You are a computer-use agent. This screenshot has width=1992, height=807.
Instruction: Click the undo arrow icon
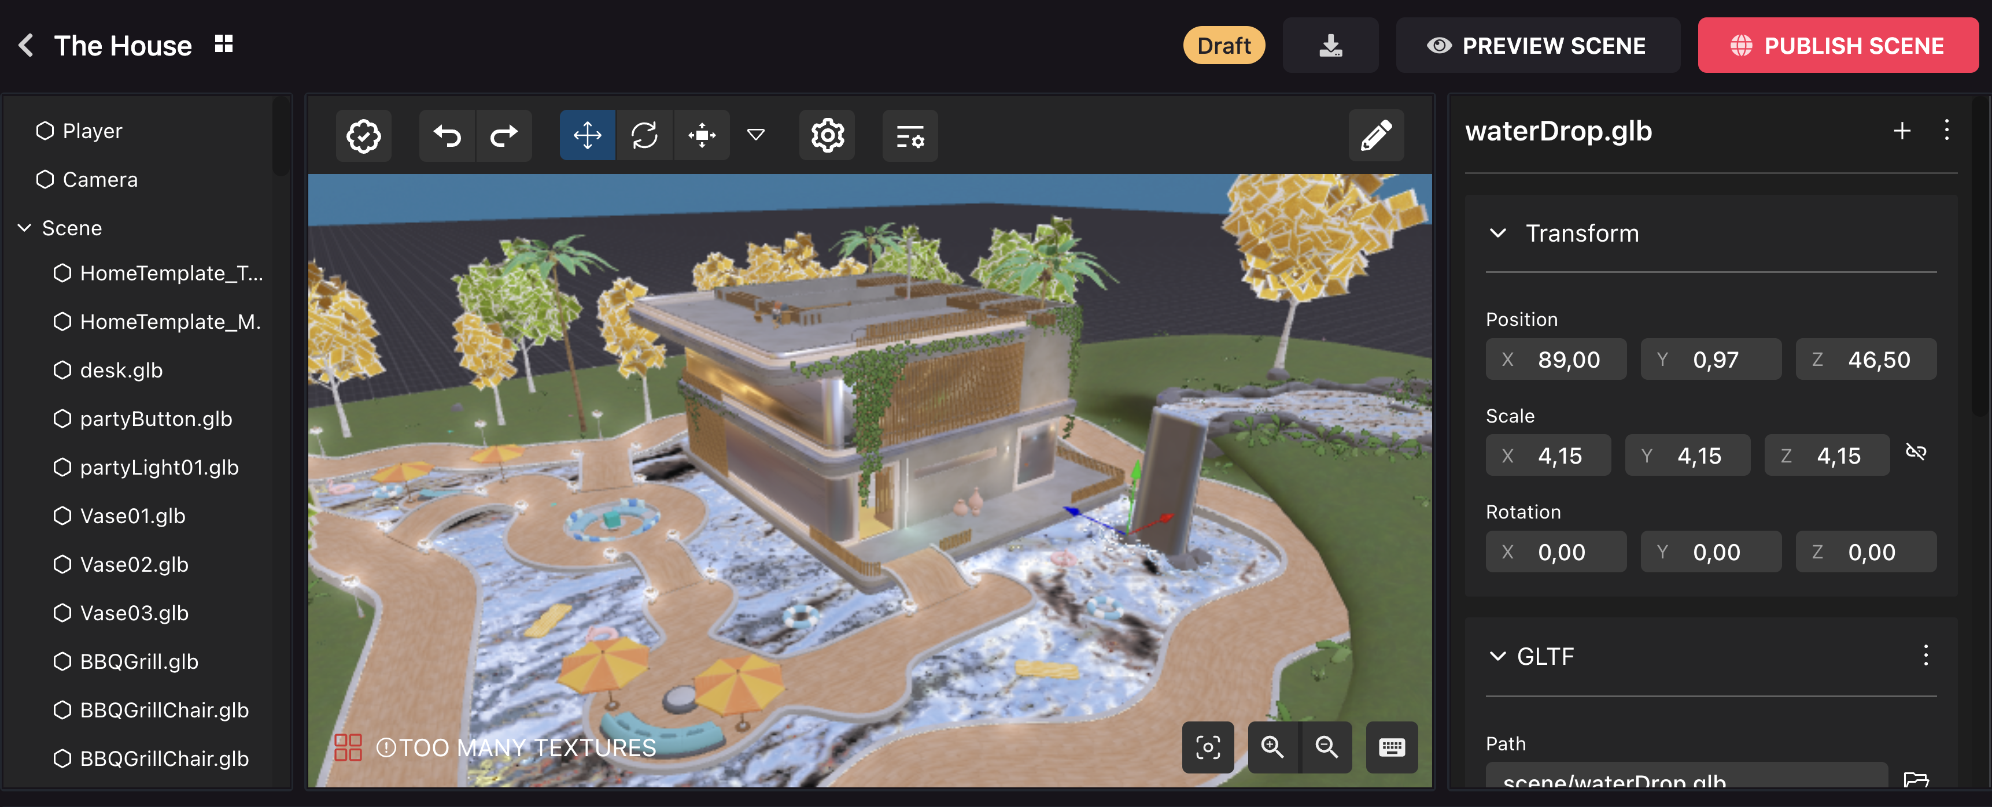(447, 136)
